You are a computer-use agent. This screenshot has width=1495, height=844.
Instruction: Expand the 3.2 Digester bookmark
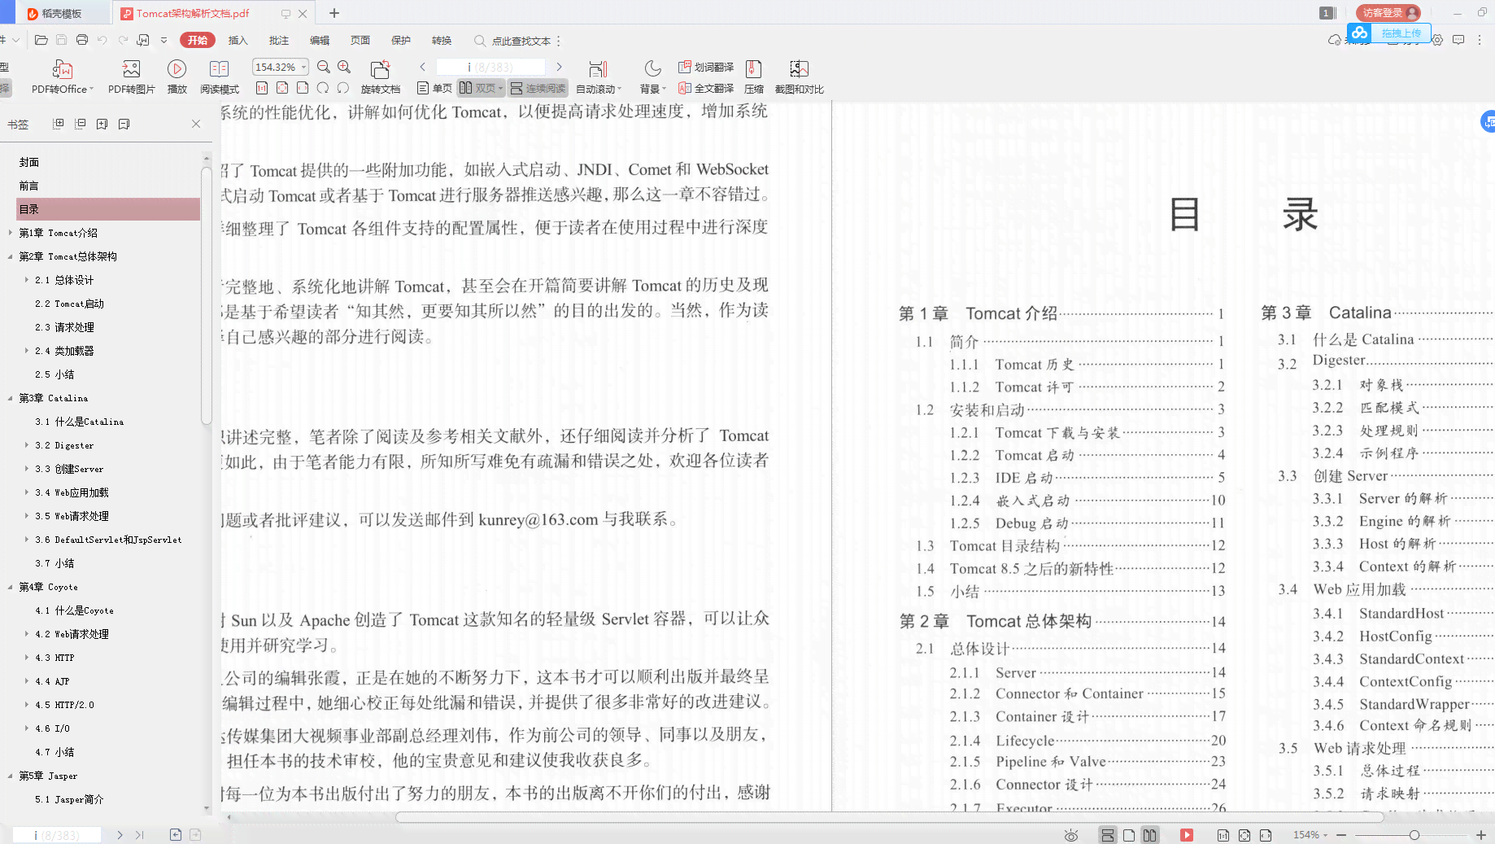pyautogui.click(x=26, y=445)
